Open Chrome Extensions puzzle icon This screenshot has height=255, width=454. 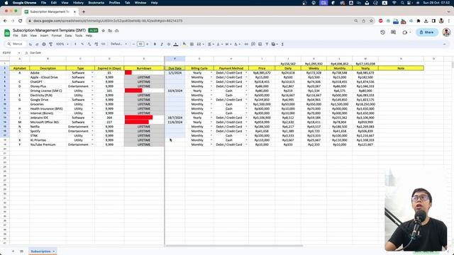coord(419,21)
